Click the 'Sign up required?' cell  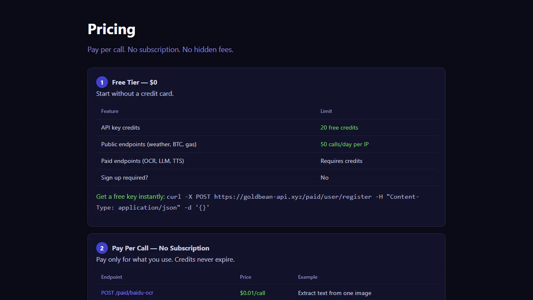125,177
